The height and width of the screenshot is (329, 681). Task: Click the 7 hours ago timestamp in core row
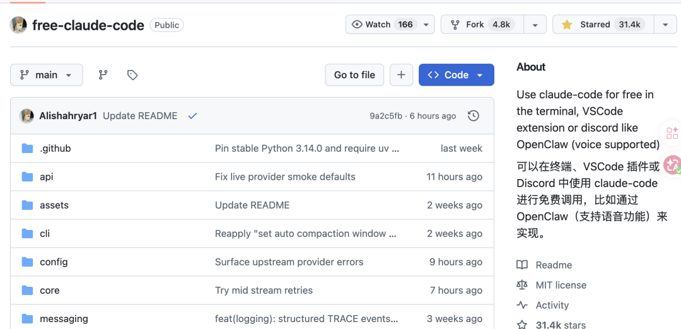456,291
